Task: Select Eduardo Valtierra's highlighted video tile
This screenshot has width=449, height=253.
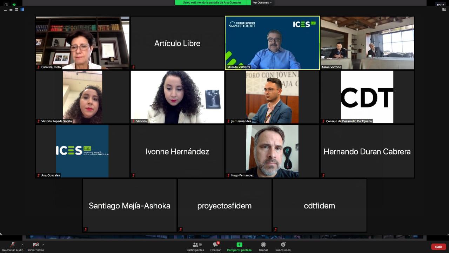Action: 273,43
